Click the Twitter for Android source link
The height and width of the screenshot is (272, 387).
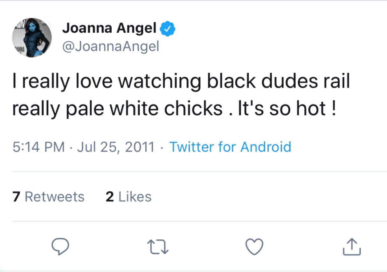coord(230,147)
